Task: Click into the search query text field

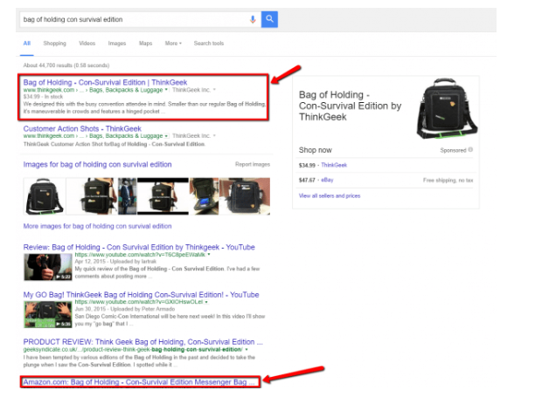Action: coord(131,19)
